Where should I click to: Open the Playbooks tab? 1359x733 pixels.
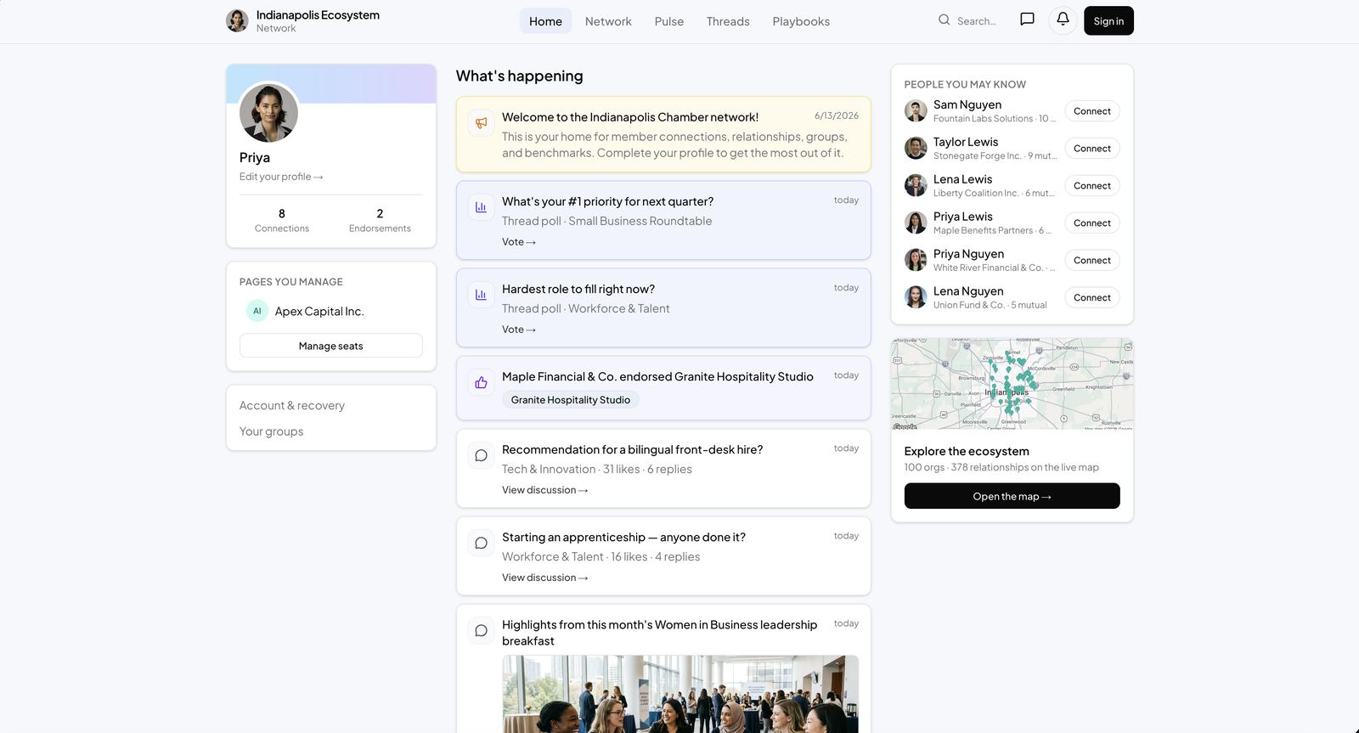point(801,21)
